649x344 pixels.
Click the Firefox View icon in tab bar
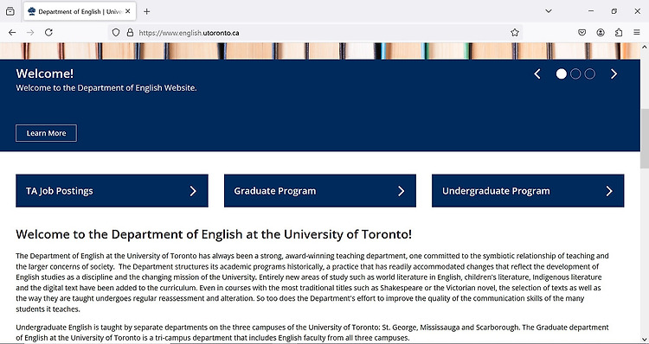point(10,11)
